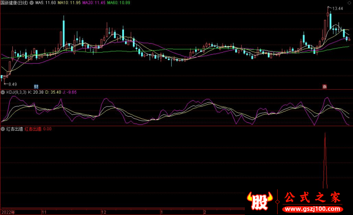The image size is (353, 215).
Task: Click the 2022年 date label on timeline
Action: click(x=8, y=212)
